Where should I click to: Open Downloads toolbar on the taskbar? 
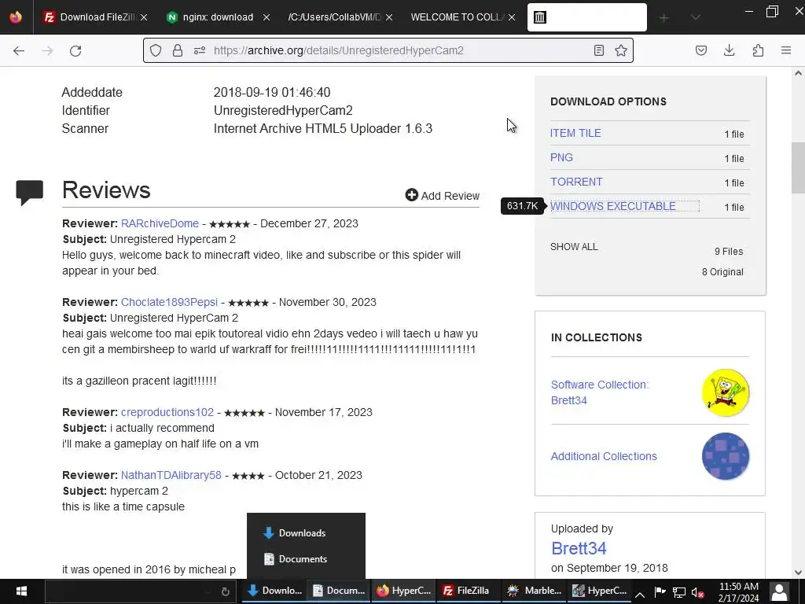coord(274,591)
